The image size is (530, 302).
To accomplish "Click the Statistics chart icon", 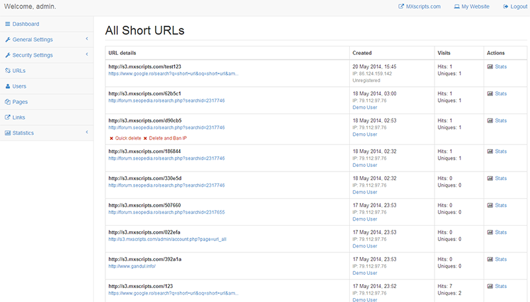I will click(x=7, y=132).
